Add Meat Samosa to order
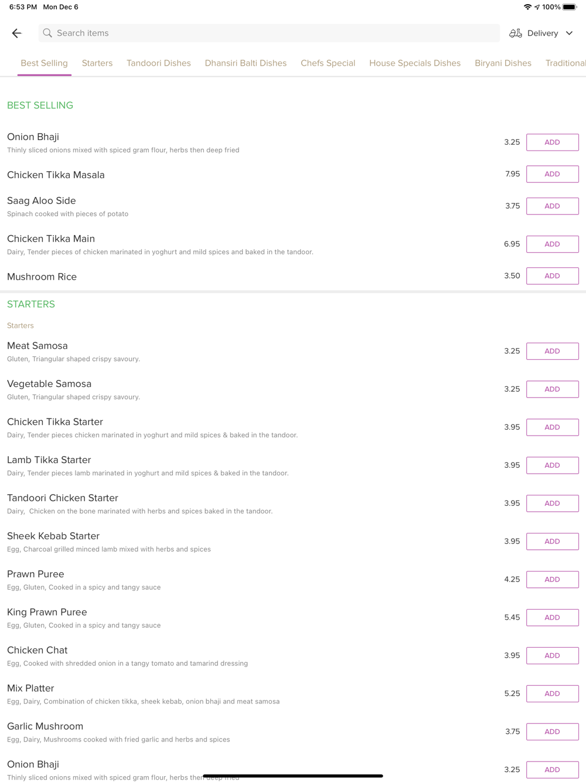This screenshot has height=782, width=586. click(552, 351)
